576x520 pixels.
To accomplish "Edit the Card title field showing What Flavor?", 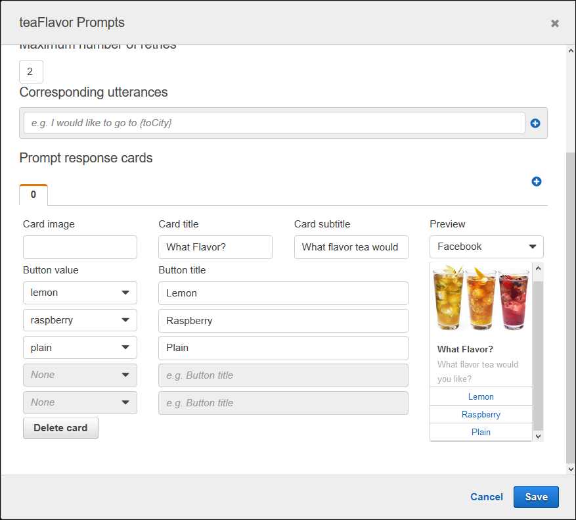I will tap(215, 247).
